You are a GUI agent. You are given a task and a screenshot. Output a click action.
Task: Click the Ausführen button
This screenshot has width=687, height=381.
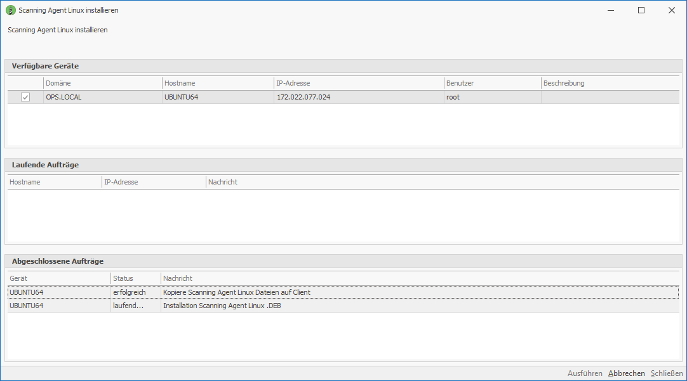[585, 373]
